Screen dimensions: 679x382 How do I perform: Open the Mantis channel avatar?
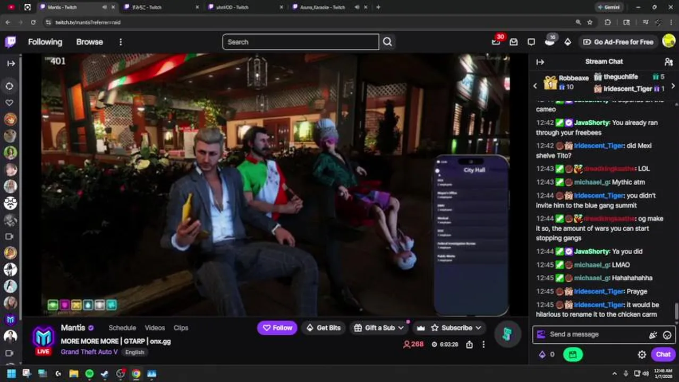pyautogui.click(x=43, y=338)
